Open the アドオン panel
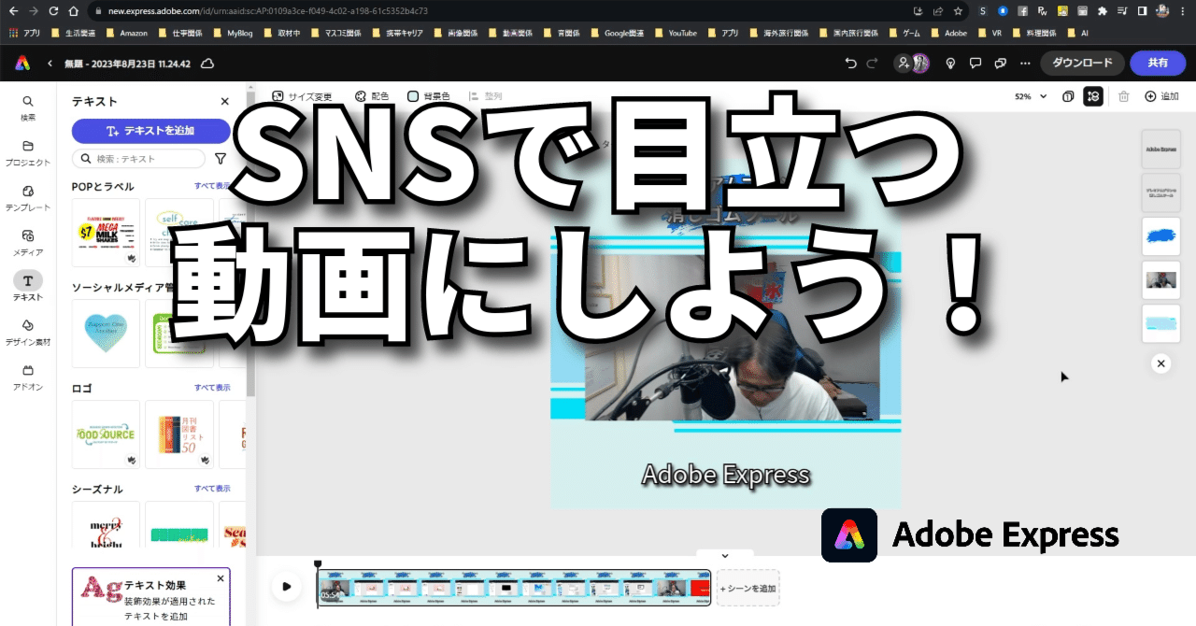This screenshot has width=1196, height=626. 28,374
